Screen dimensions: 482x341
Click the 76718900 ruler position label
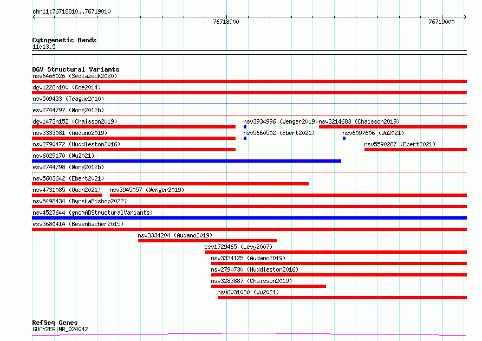tap(226, 22)
